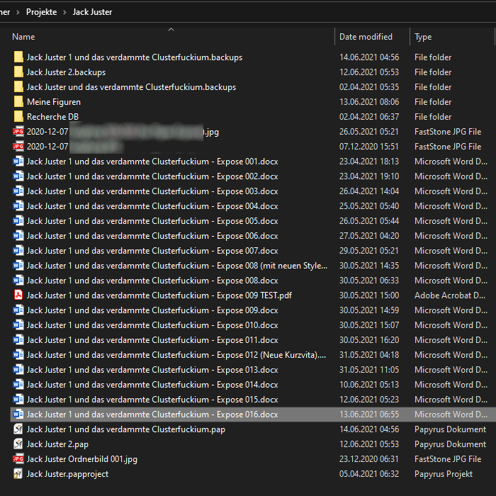Click the Jack Juster 2.backups folder icon
The height and width of the screenshot is (496, 496).
pyautogui.click(x=18, y=72)
